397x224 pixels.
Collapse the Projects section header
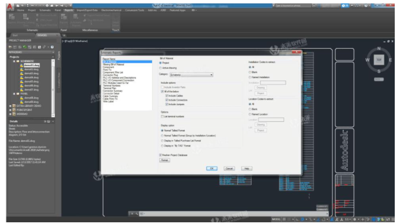coord(53,57)
